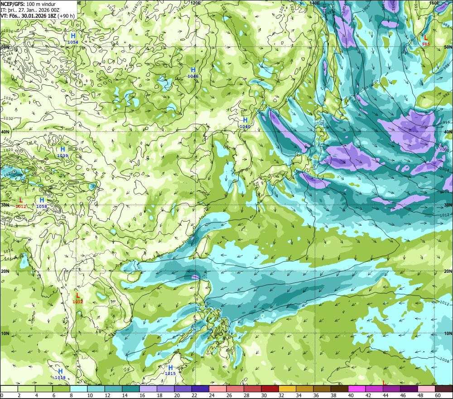
Task: Click the 'NCEP/GFS: 100 m vindur' title text
Action: click(28, 4)
